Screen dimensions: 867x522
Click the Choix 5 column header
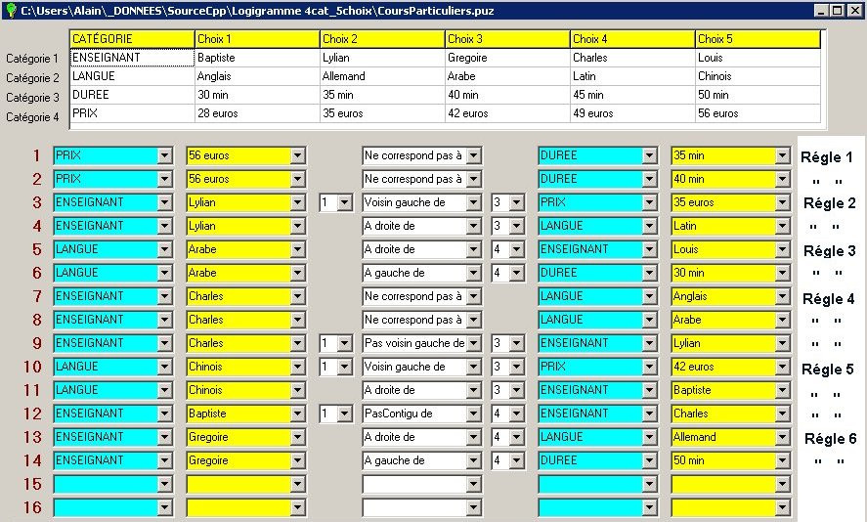pos(758,39)
